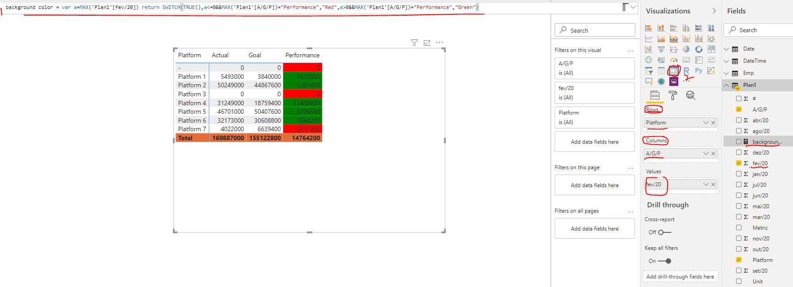Open the Platform filter card
The image size is (793, 287).
595,117
